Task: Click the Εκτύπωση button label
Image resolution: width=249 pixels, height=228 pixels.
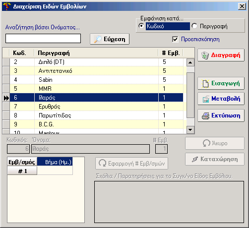Action: pyautogui.click(x=226, y=115)
